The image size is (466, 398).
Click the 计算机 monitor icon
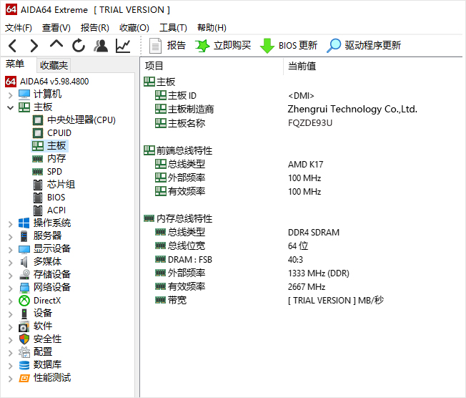coord(24,94)
